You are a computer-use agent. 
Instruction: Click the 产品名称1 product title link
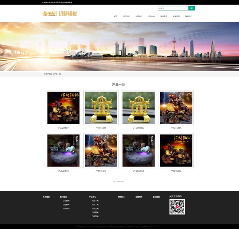(176, 171)
